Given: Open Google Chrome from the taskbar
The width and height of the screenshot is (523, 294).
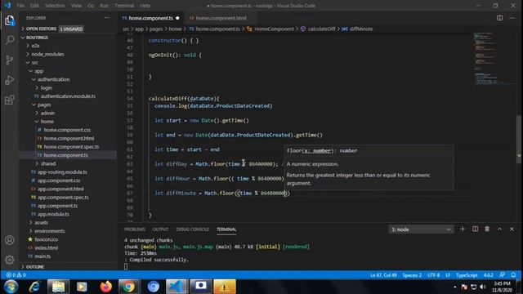Looking at the screenshot, I should click(x=129, y=287).
